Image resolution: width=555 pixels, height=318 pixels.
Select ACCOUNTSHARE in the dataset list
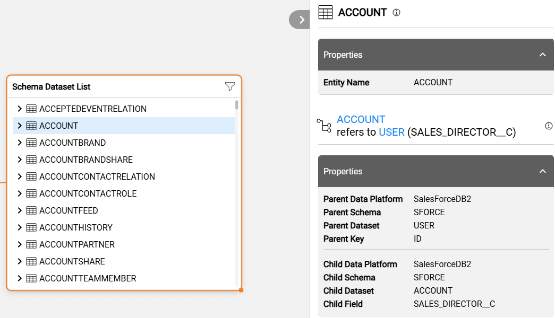point(72,261)
